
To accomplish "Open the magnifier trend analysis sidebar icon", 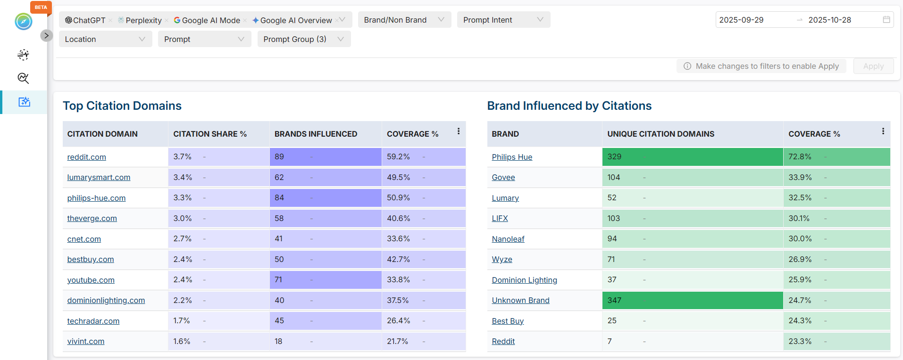I will (x=23, y=78).
